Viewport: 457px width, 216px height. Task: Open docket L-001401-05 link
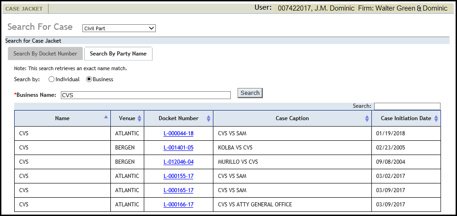point(178,148)
